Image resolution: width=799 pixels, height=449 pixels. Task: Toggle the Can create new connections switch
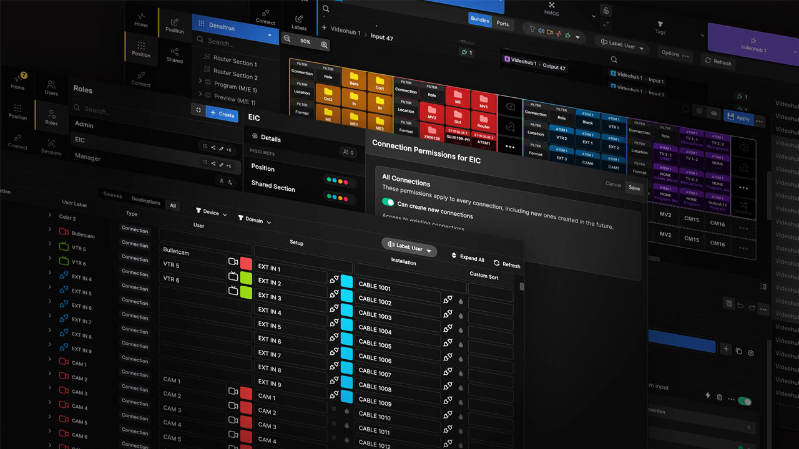(x=388, y=203)
